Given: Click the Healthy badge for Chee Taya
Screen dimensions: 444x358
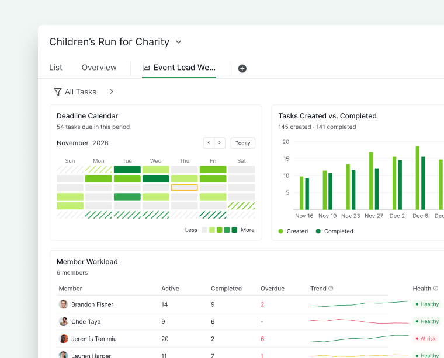Looking at the screenshot, I should (426, 321).
